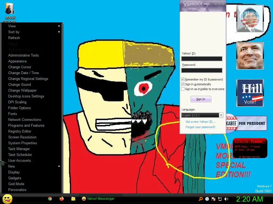This screenshot has height=204, width=273.
Task: Click the Hill 'Did you Vote?' gadget
Action: 250,93
